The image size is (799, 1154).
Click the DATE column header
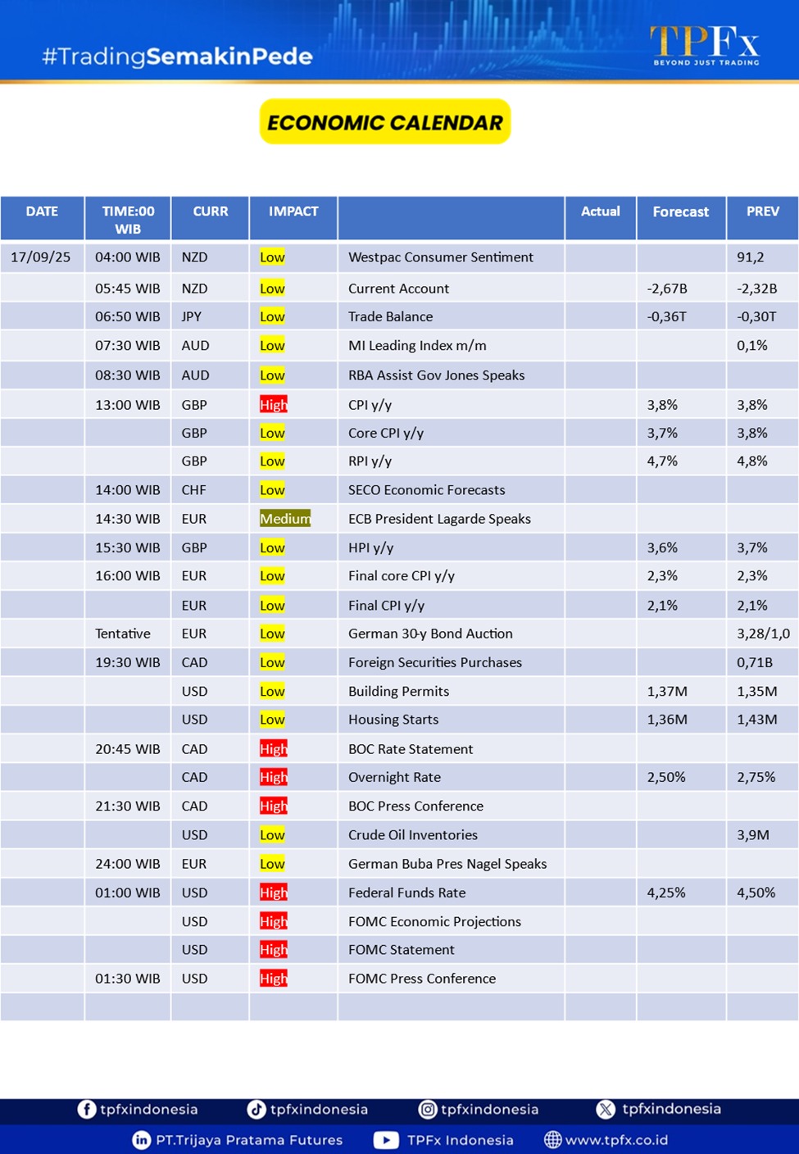click(x=42, y=218)
